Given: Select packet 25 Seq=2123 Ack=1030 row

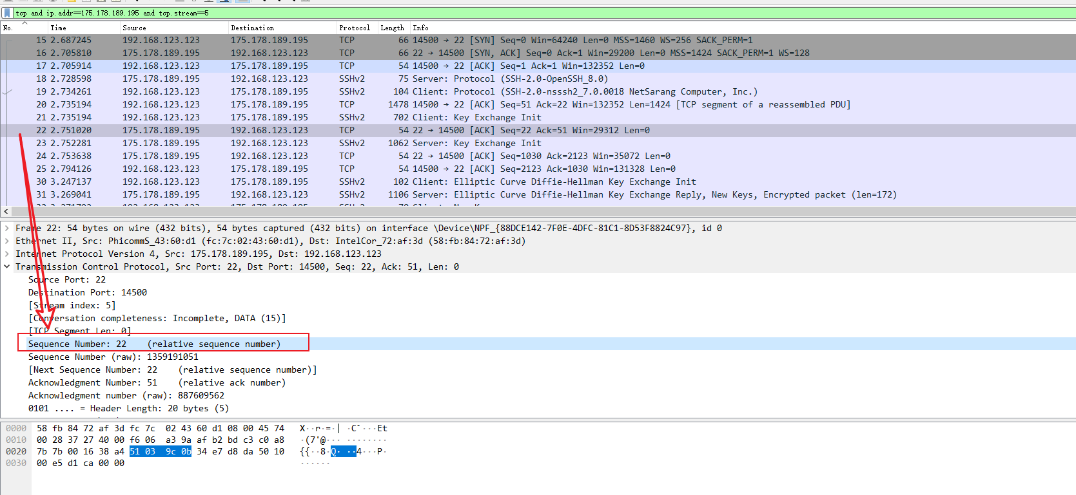Looking at the screenshot, I should [538, 169].
